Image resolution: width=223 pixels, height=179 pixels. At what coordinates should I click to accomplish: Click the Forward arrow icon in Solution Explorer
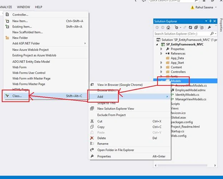pyautogui.click(x=163, y=28)
